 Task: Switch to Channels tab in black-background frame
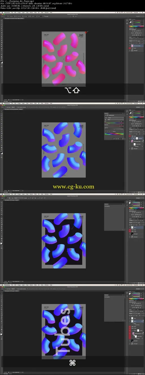tap(134, 219)
